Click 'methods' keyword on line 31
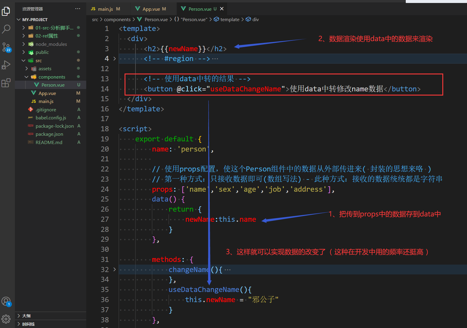 click(166, 260)
